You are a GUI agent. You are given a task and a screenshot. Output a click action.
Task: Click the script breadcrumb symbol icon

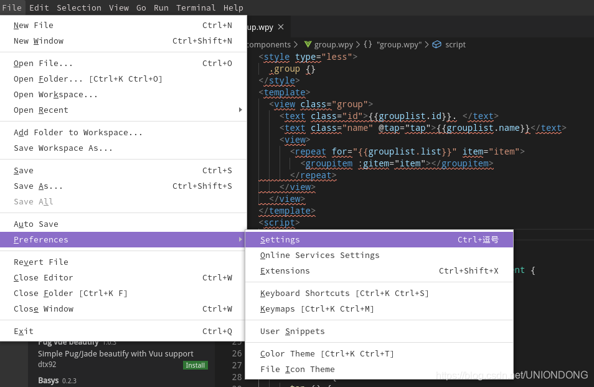pos(437,44)
